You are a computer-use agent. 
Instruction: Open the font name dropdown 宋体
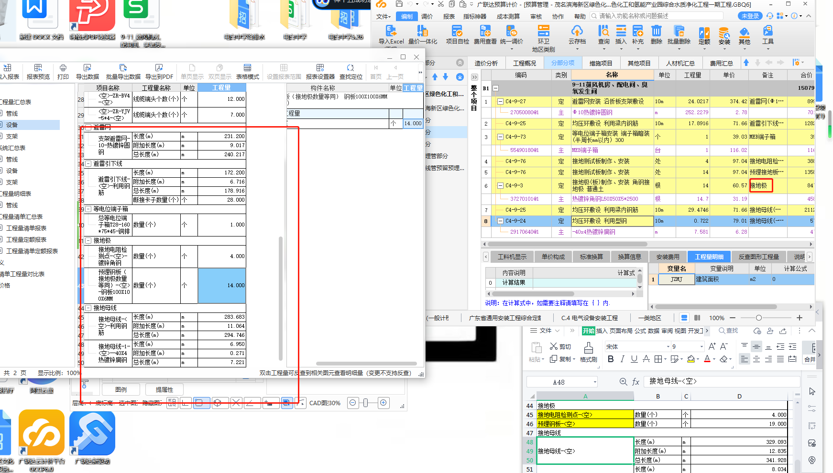pos(668,347)
